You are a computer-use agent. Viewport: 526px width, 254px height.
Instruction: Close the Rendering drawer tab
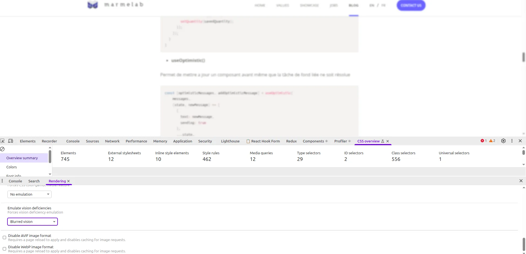(69, 181)
